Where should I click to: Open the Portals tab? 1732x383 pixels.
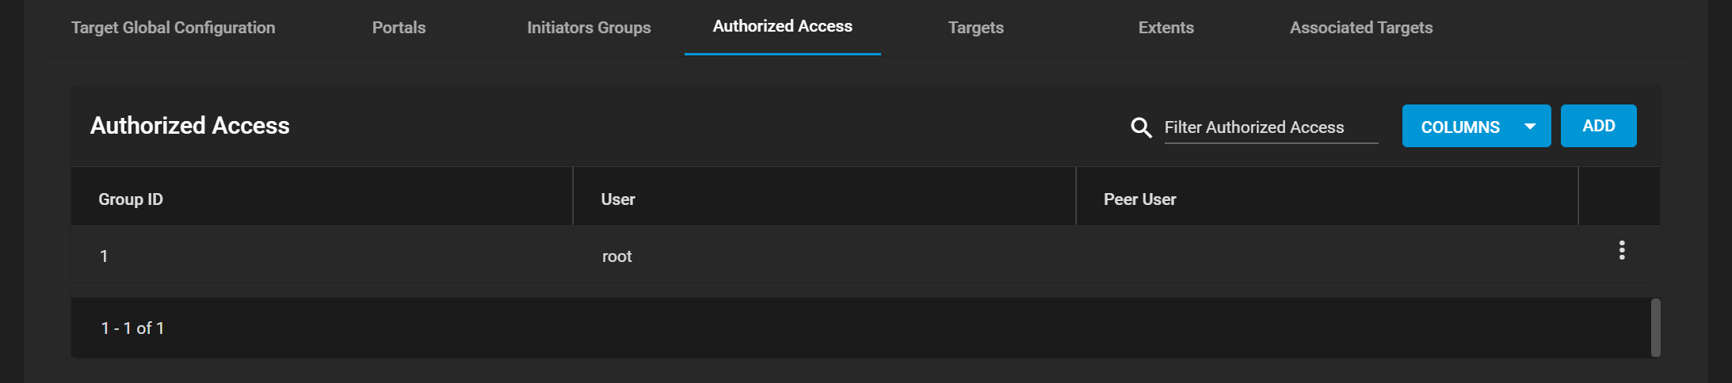click(399, 28)
